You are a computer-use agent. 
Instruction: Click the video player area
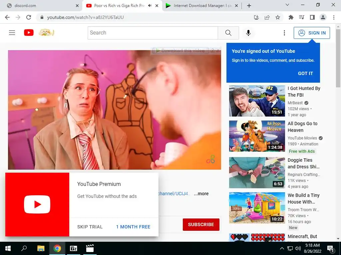point(115,110)
